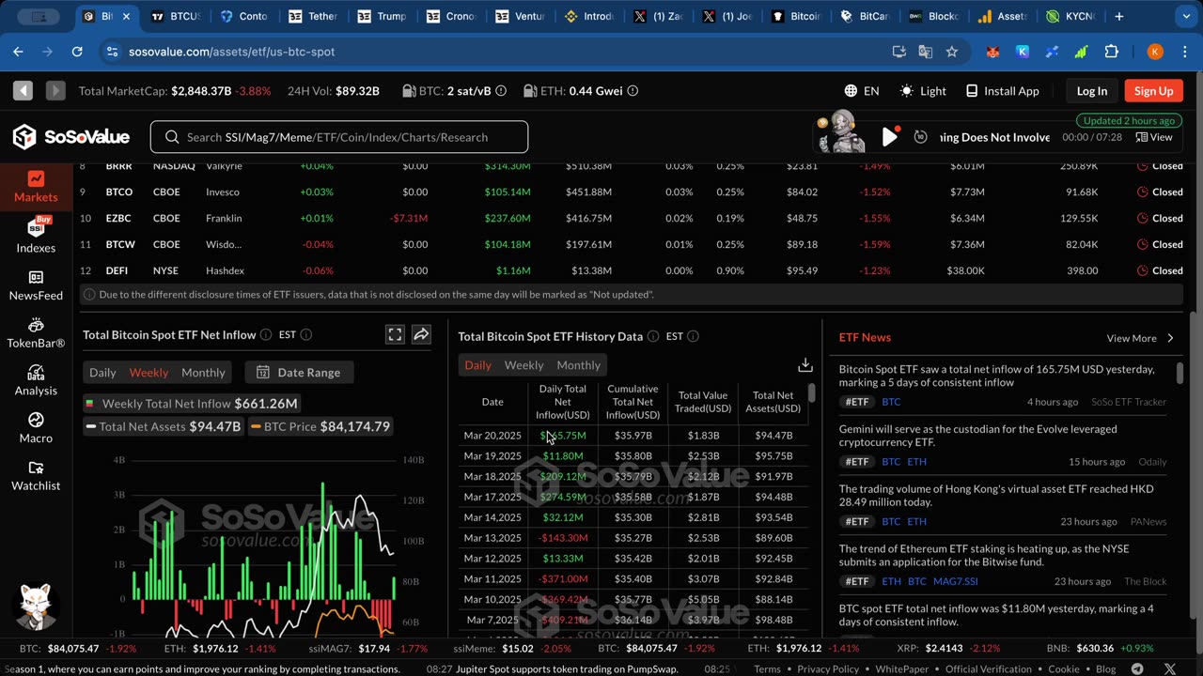Open the Indexes sidebar section
This screenshot has width=1203, height=676.
pyautogui.click(x=36, y=236)
